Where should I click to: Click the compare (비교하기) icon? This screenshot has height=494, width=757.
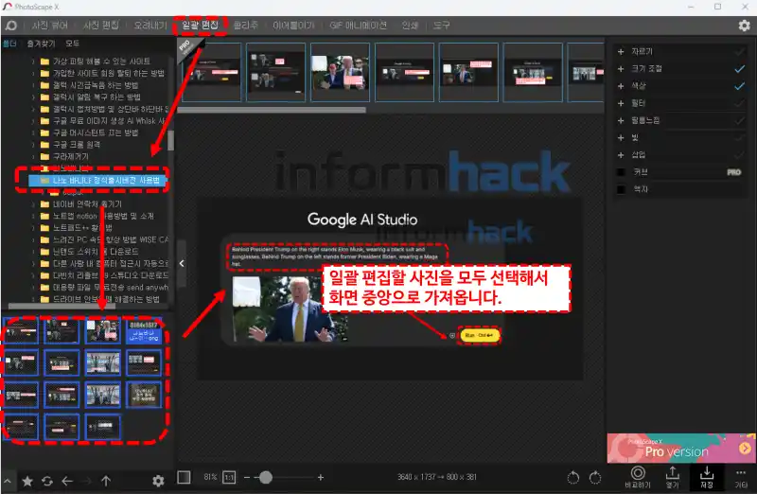pos(638,477)
